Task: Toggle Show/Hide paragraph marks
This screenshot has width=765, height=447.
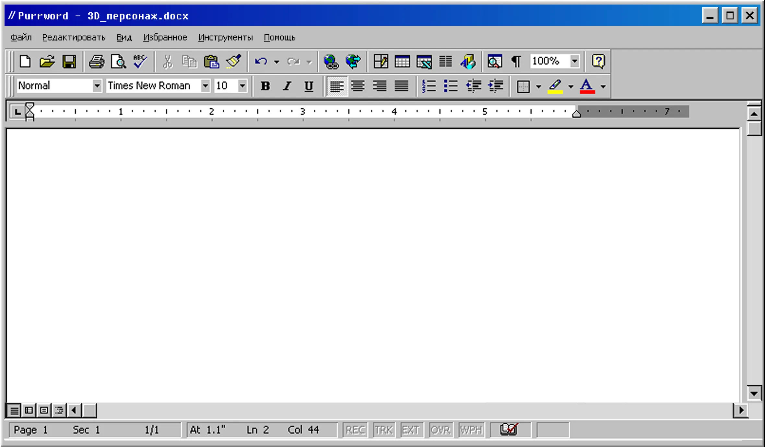Action: click(516, 61)
